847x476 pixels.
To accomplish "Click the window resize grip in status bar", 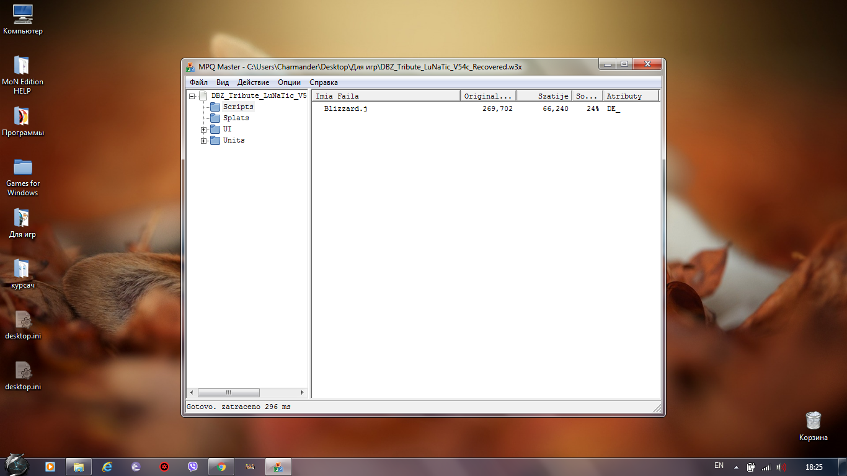I will pos(657,408).
